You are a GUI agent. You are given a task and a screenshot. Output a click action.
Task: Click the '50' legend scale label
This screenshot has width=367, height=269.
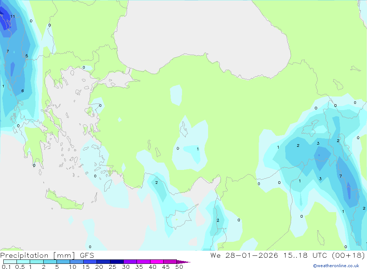click(x=179, y=267)
